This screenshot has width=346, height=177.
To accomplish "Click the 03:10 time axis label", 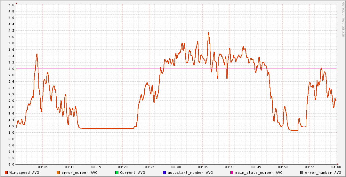I will pyautogui.click(x=69, y=167).
